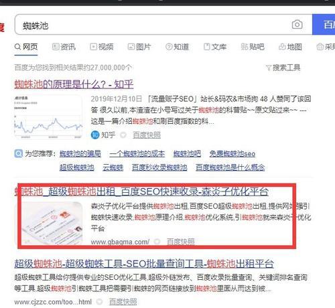Click the line chart thumbnail of 知乎 result
The width and height of the screenshot is (335, 308).
point(48,117)
